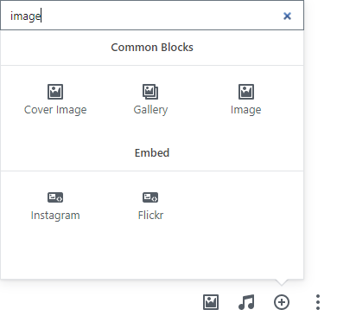Screen dimensions: 337x329
Task: Focus the block search input field
Action: (152, 16)
